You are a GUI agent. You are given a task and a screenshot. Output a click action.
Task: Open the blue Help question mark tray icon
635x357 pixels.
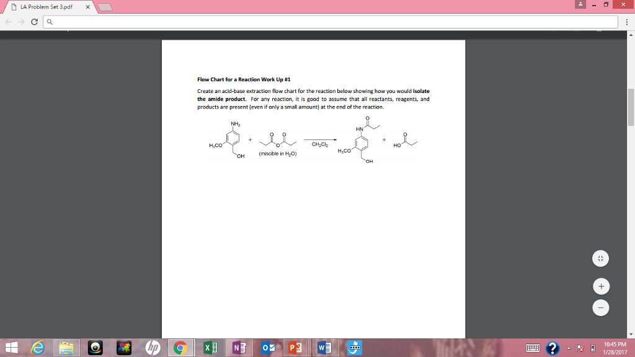[552, 348]
